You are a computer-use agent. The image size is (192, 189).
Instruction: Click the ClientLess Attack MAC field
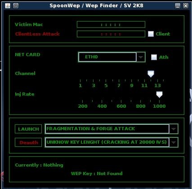coord(111,34)
